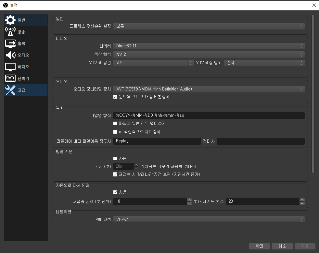Decrease 재접속 간격 with down arrow
The height and width of the screenshot is (253, 319).
click(189, 203)
